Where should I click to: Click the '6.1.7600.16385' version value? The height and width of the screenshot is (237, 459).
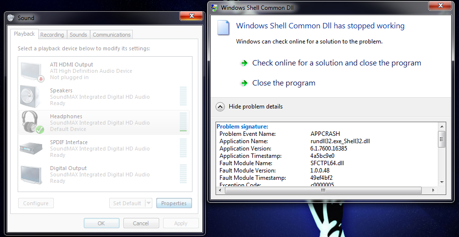(x=329, y=149)
